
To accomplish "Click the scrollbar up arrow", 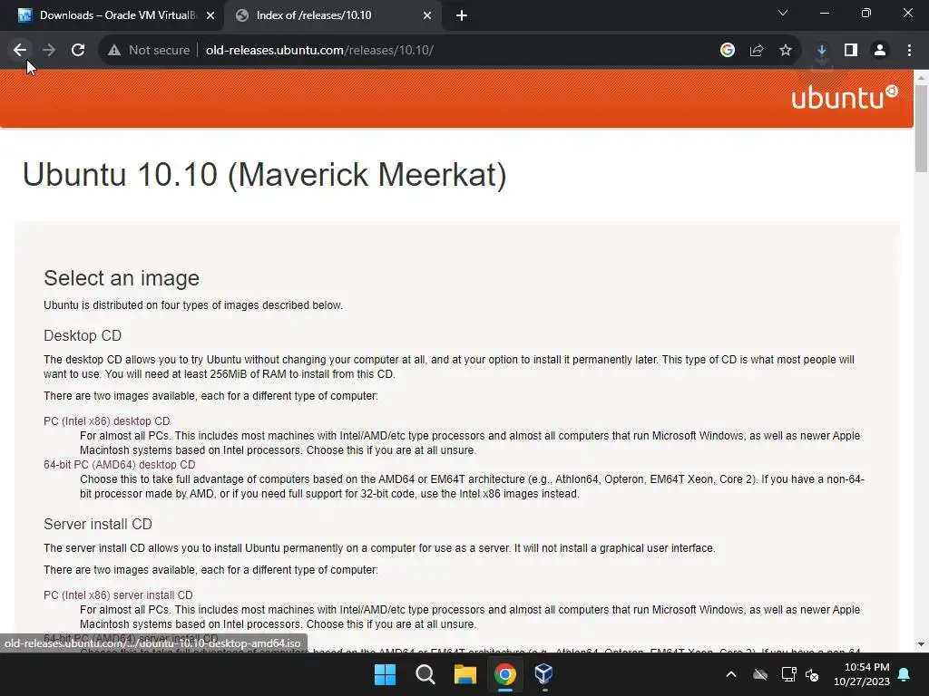I will click(x=921, y=78).
